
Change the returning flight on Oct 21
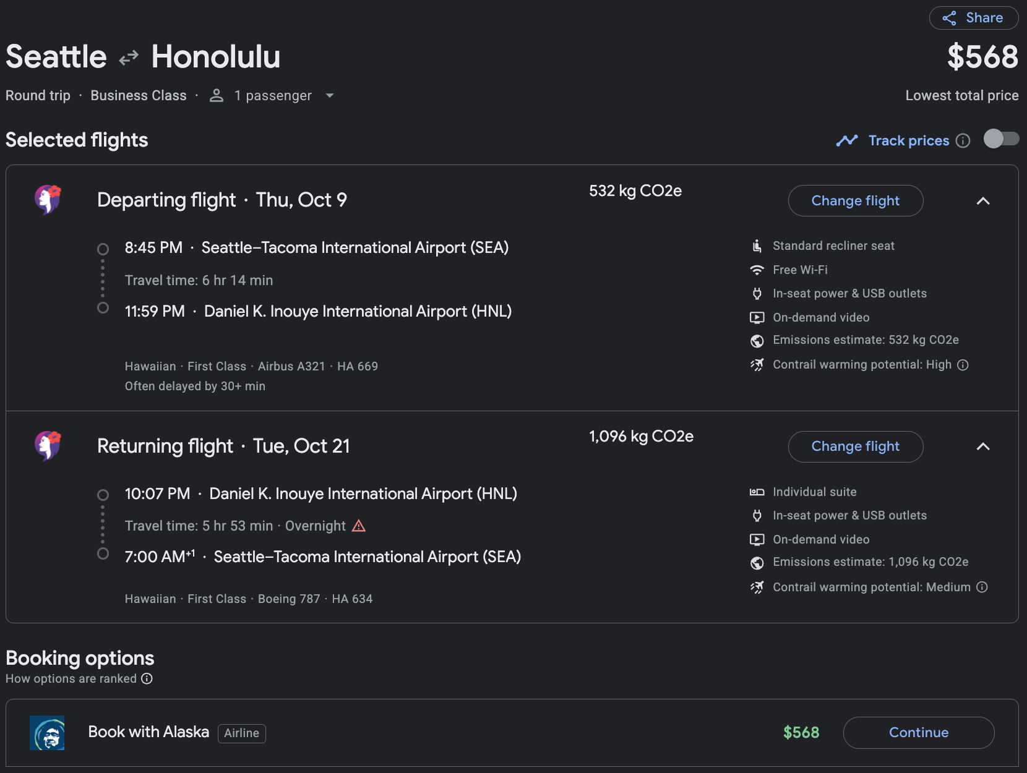[x=856, y=446]
